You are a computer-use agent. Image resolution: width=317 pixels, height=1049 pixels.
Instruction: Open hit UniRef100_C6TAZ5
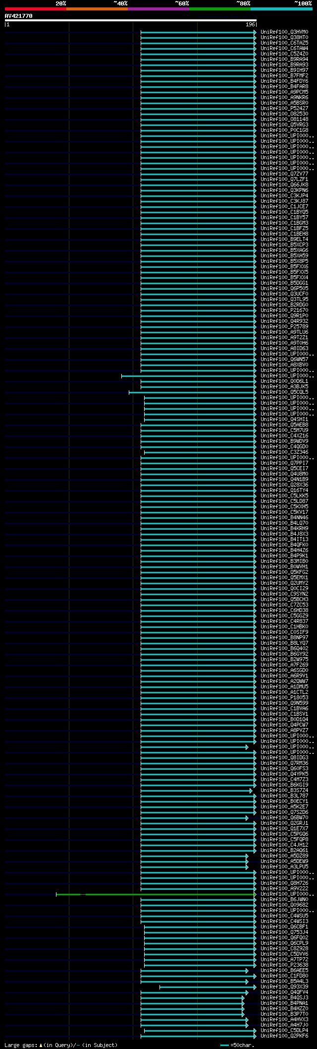click(284, 43)
